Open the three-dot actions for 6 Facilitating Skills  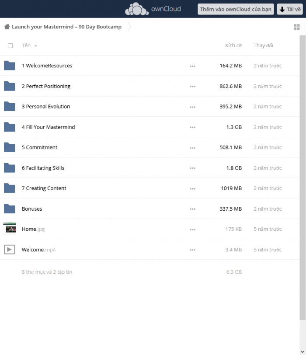click(193, 168)
